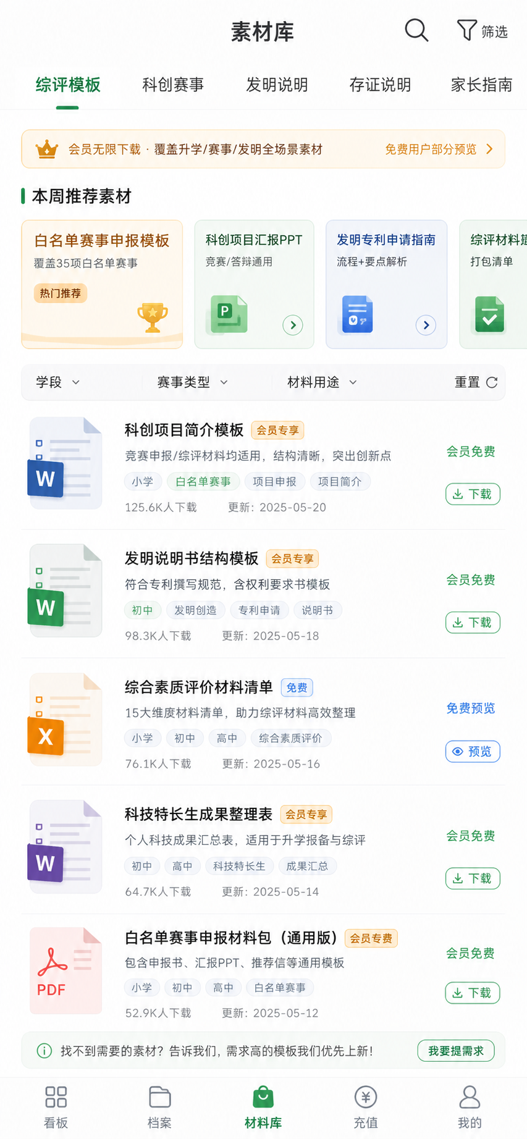Viewport: 527px width, 1139px height.
Task: Tap the 热门推荐 badge
Action: pos(61,293)
